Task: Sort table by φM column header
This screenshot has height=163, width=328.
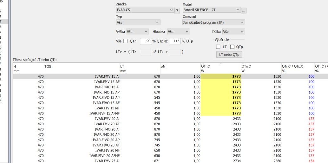Action: tap(180, 68)
